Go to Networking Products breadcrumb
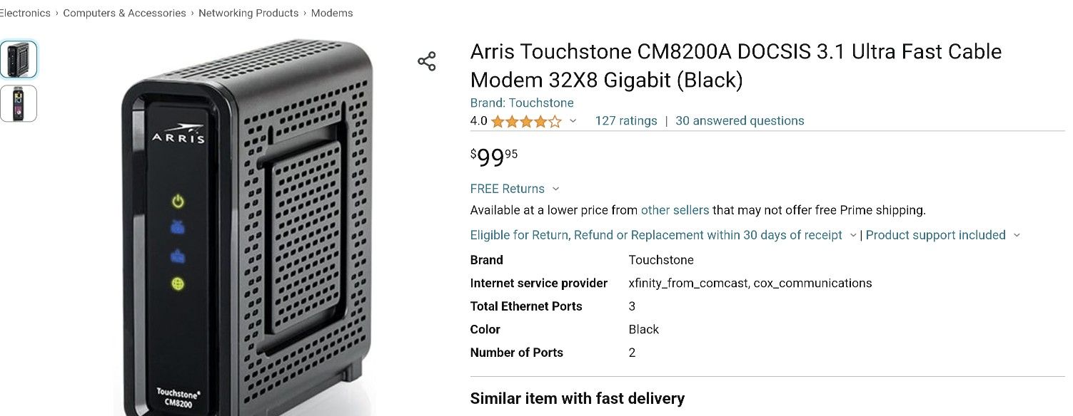Screen dimensions: 1073x416 [248, 13]
